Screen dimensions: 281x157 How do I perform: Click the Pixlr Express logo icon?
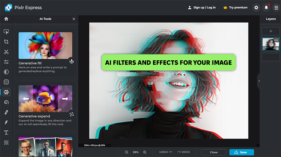(8, 8)
